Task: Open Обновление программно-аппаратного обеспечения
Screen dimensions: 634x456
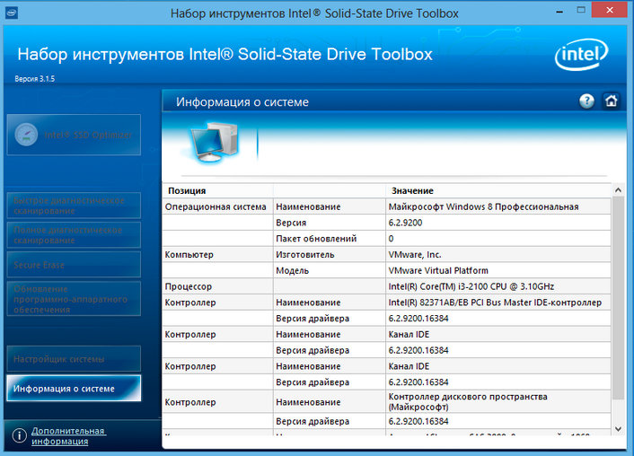Action: [x=74, y=299]
